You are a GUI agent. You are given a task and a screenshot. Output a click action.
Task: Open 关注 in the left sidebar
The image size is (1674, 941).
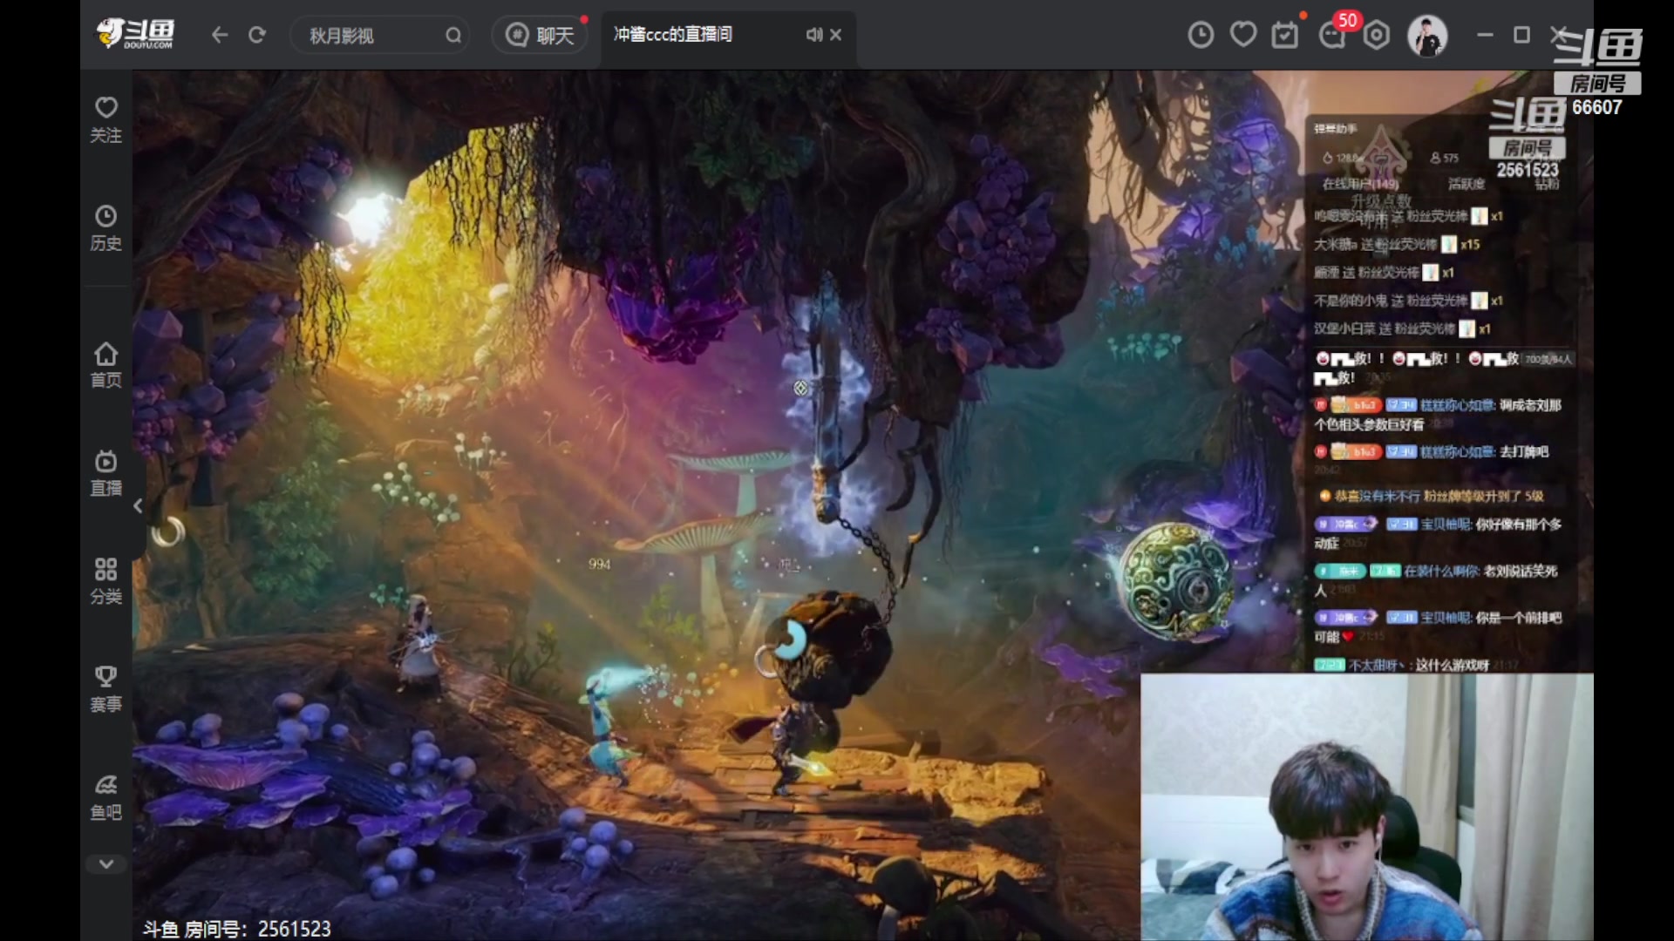[106, 119]
